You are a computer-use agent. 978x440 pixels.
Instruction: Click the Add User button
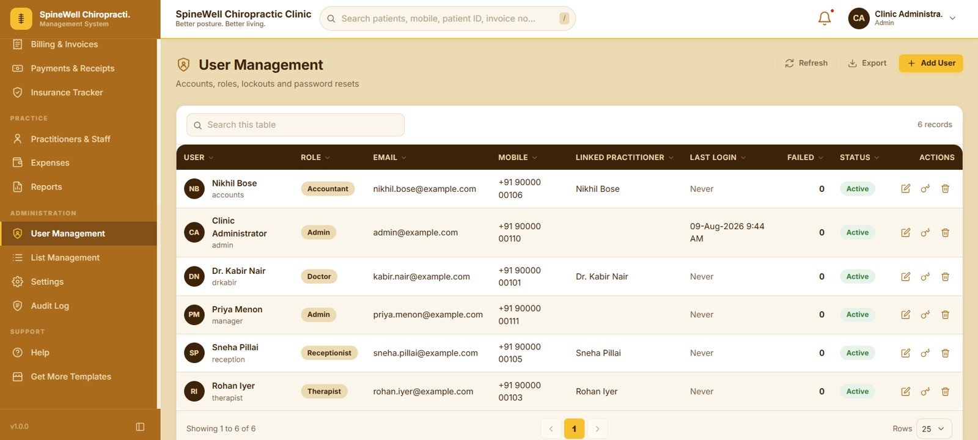coord(930,63)
